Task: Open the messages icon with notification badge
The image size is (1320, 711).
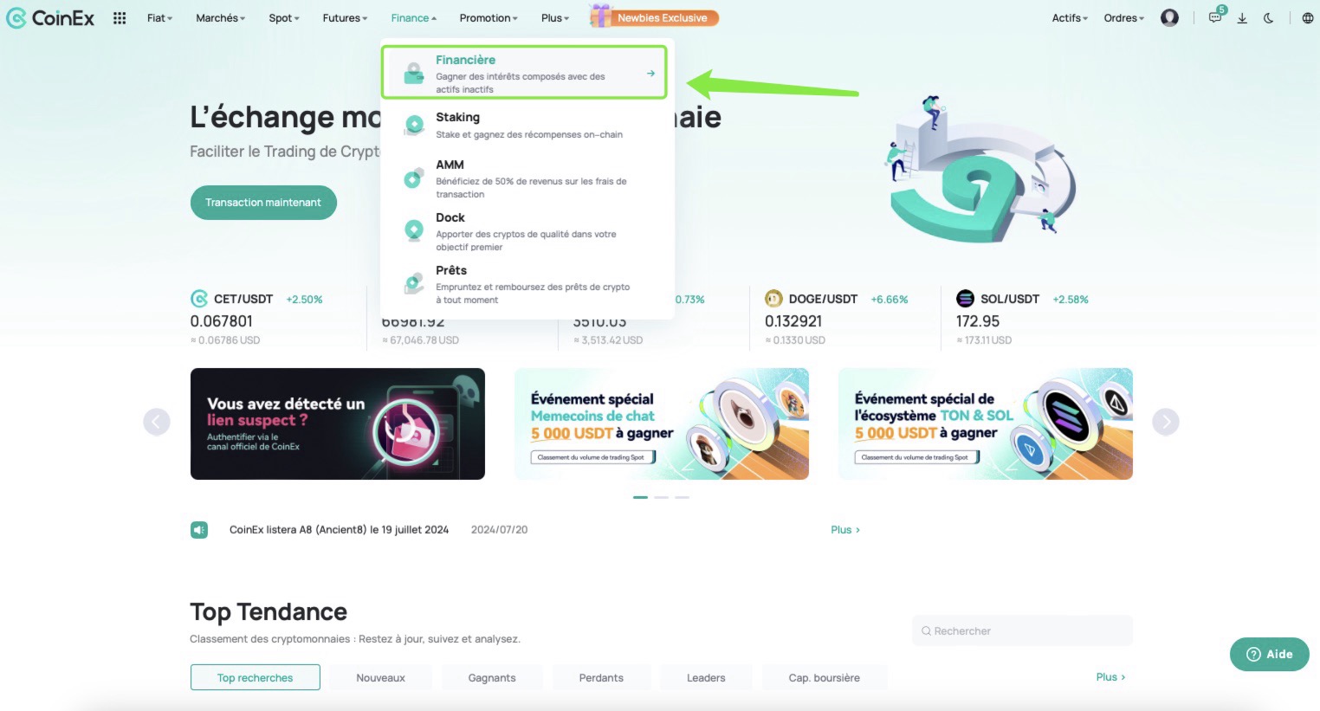Action: [1215, 16]
